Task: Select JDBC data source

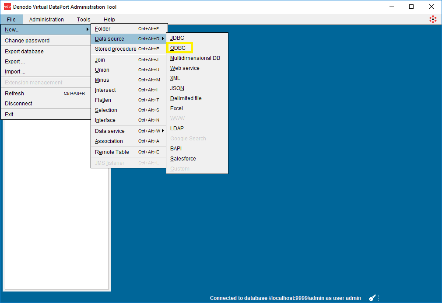Action: point(197,38)
